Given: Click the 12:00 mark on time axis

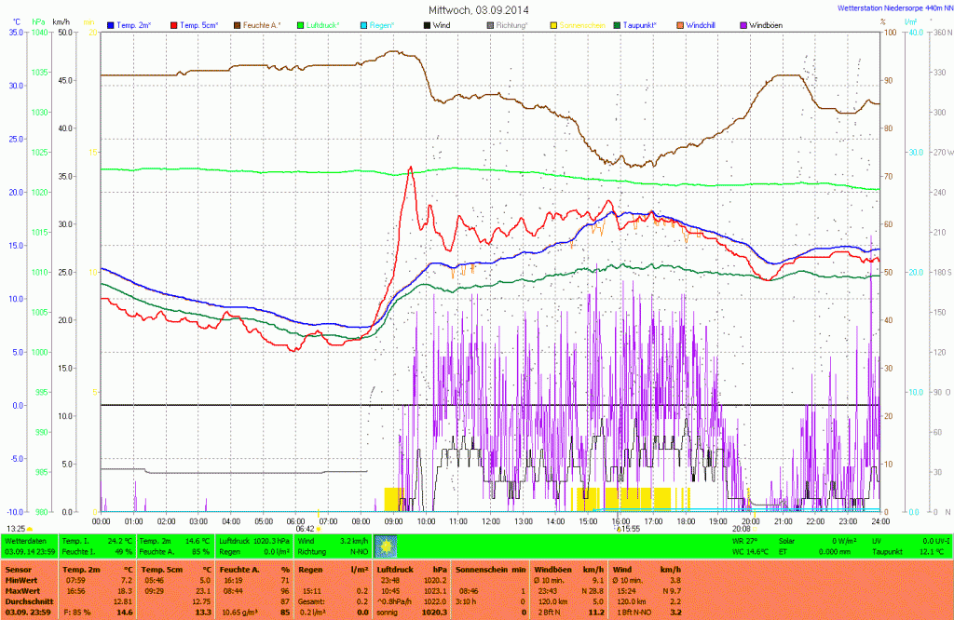Looking at the screenshot, I should point(490,521).
